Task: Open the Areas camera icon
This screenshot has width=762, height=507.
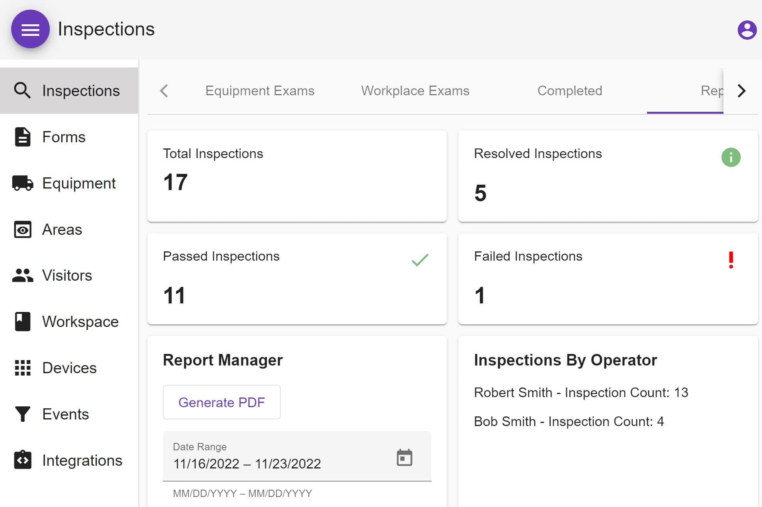Action: click(22, 229)
